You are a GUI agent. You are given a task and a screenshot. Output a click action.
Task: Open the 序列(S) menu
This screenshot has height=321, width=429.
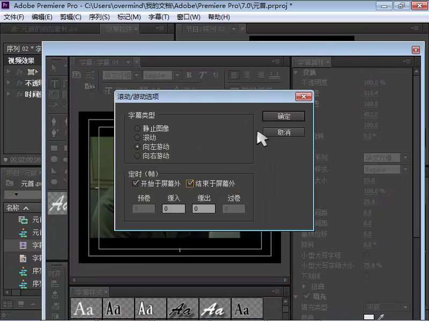pos(99,17)
